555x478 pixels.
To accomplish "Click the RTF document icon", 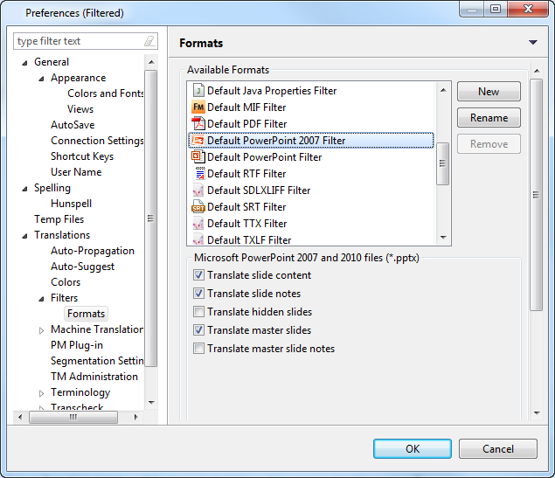I will click(199, 173).
